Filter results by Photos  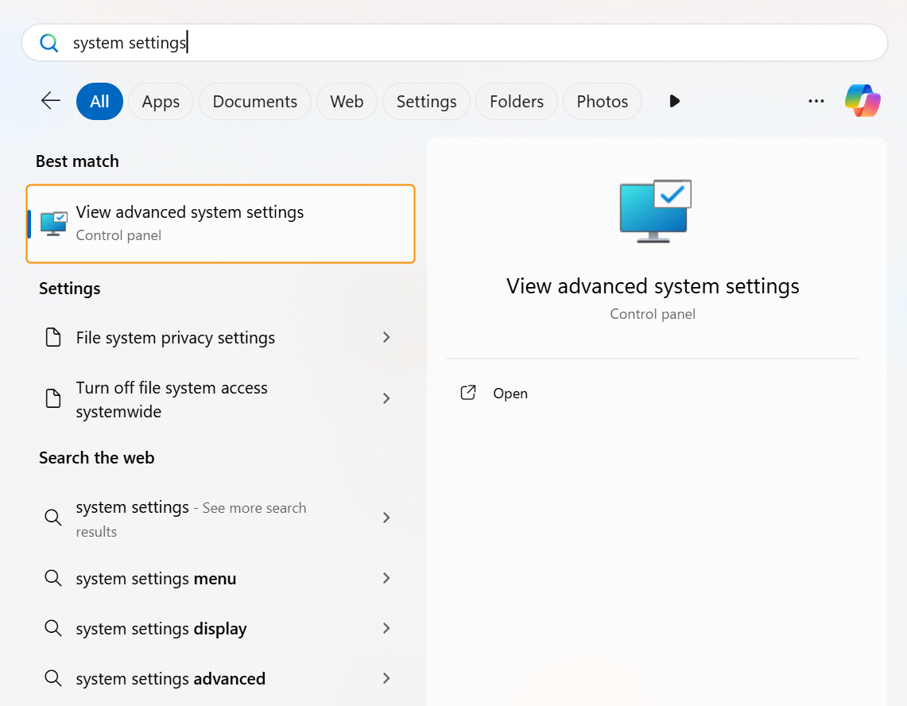coord(602,102)
